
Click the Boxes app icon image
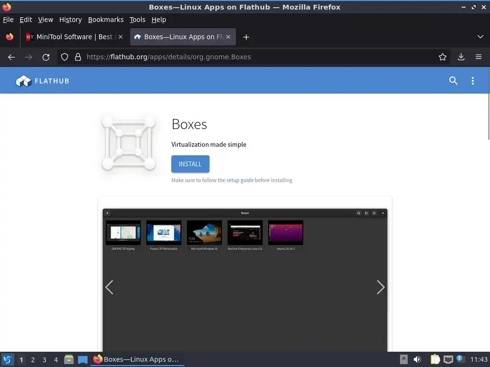point(128,143)
